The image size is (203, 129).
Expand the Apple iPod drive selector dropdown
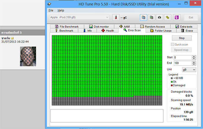107,17
